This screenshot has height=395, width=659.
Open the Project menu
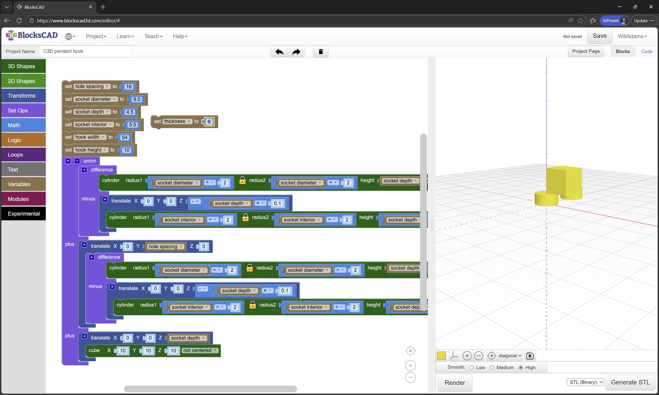pos(96,36)
